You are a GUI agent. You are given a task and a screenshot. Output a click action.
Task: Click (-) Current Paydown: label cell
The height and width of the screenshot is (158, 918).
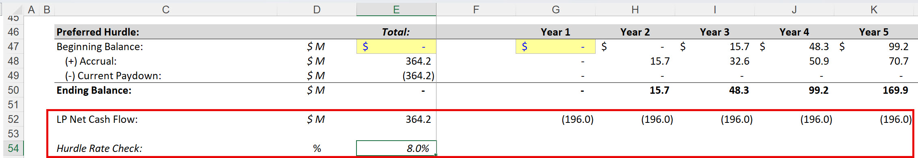click(x=113, y=76)
